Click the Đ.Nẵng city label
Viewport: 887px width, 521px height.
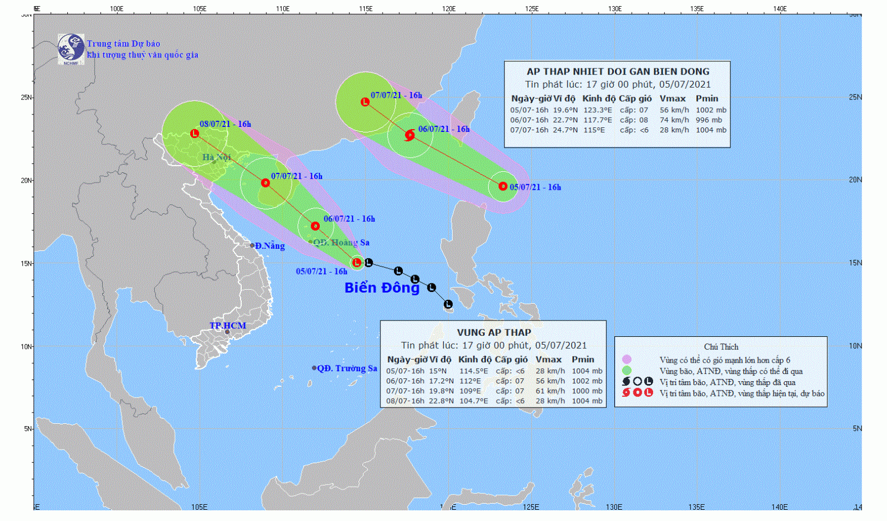pos(269,246)
